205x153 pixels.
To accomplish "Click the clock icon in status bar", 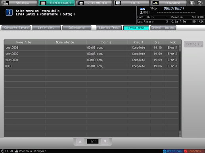I will pyautogui.click(x=3, y=151).
